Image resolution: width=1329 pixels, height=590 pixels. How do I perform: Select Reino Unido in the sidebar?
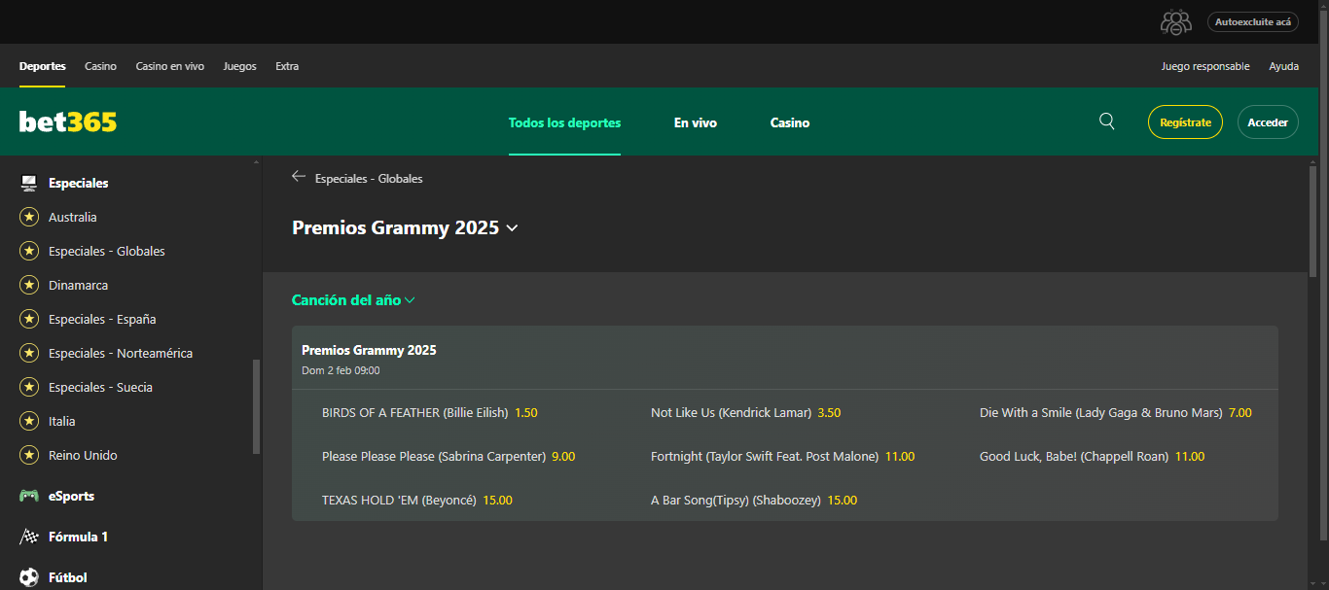[83, 455]
